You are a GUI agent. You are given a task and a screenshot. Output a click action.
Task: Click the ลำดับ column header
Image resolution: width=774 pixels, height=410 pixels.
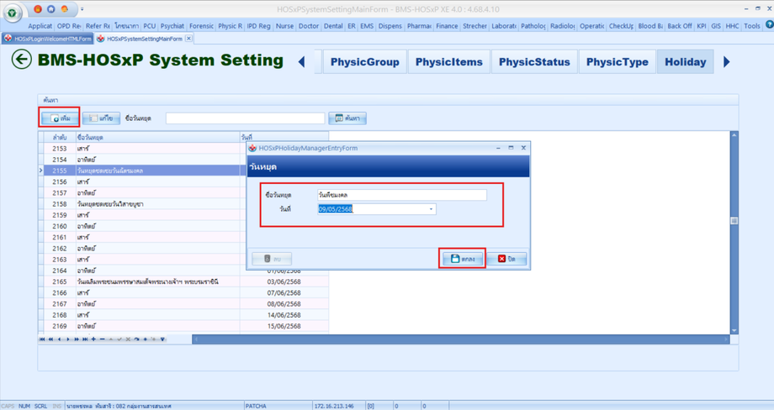tap(60, 137)
